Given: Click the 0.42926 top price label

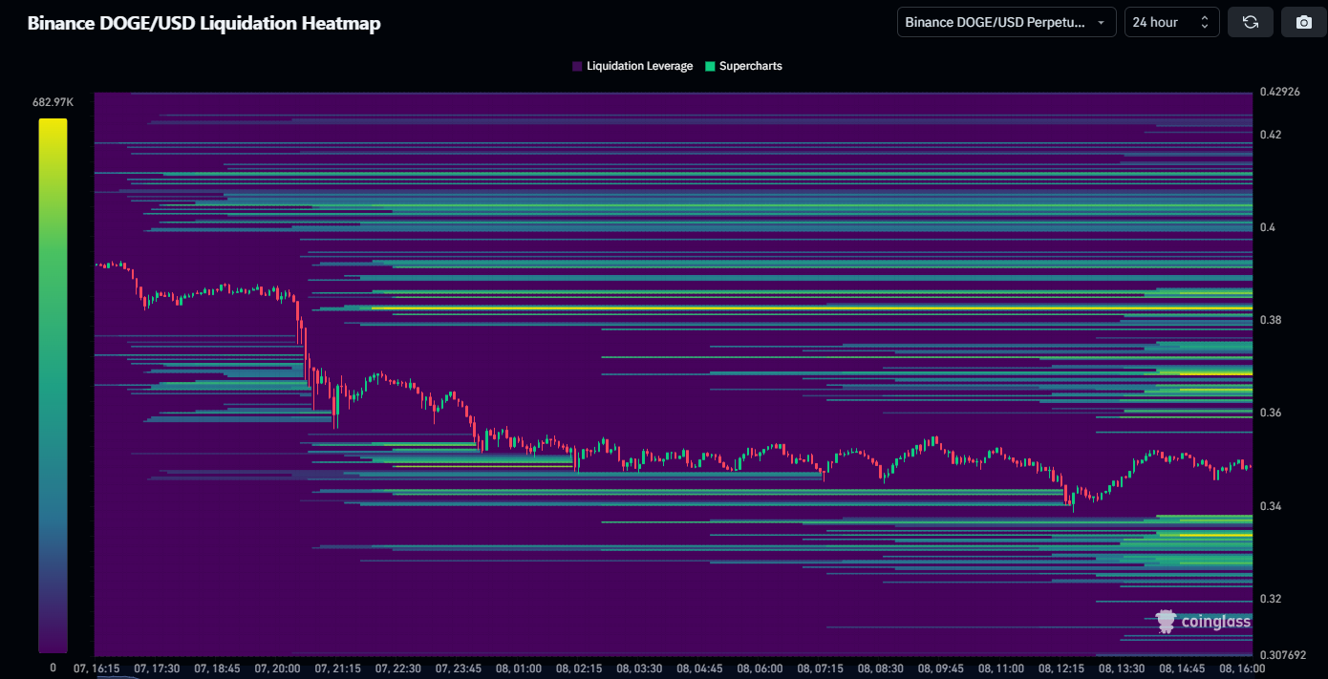Looking at the screenshot, I should [1282, 92].
